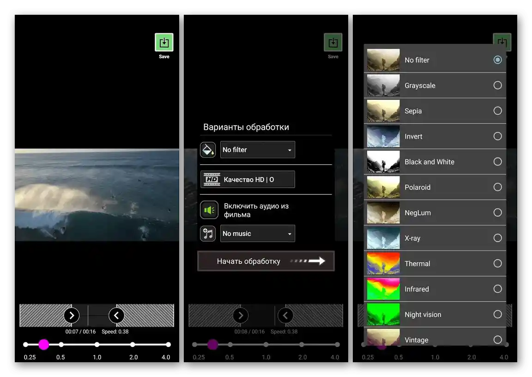The image size is (532, 377).
Task: Click the 00:07 / 00:16 time readout
Action: pyautogui.click(x=80, y=332)
